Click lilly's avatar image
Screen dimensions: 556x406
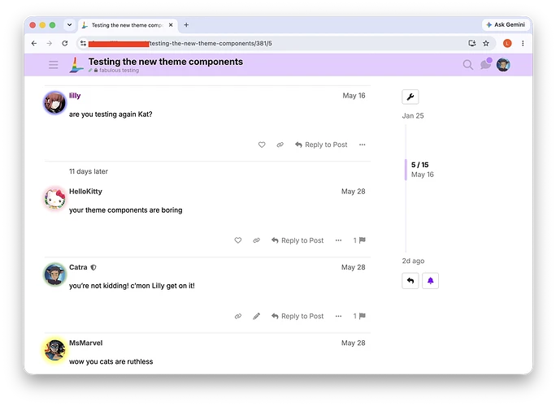coord(54,103)
